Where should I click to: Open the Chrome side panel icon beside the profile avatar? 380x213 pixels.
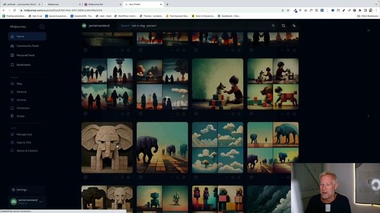pos(365,11)
